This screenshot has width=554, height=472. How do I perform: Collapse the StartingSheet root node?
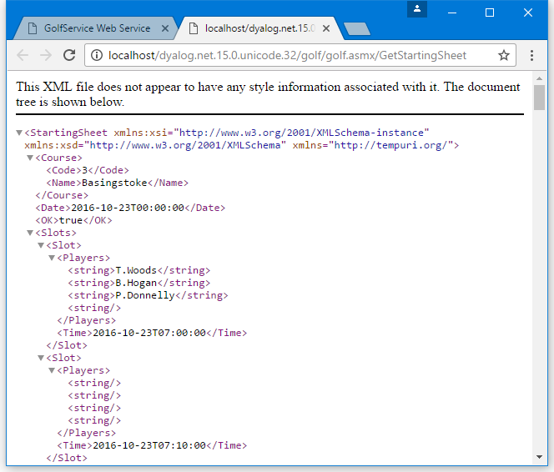click(x=20, y=133)
